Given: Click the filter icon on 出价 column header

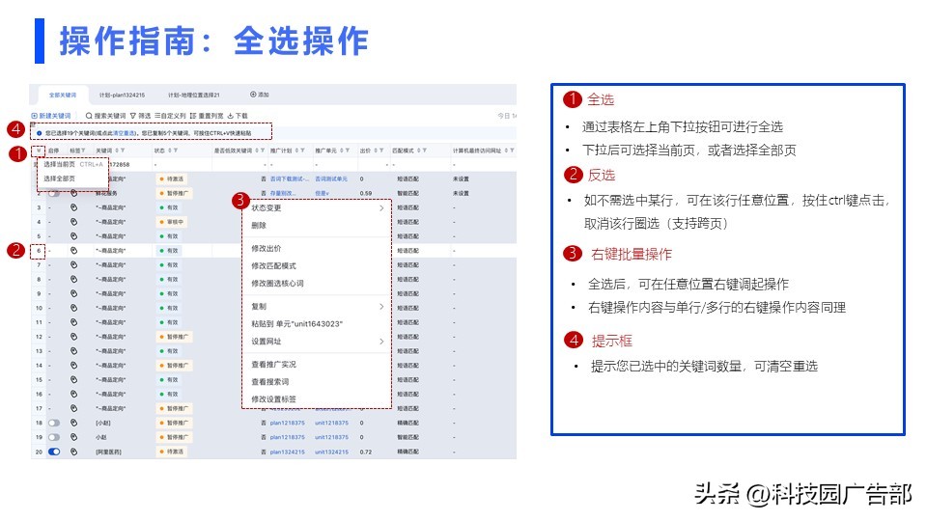Looking at the screenshot, I should tap(382, 151).
